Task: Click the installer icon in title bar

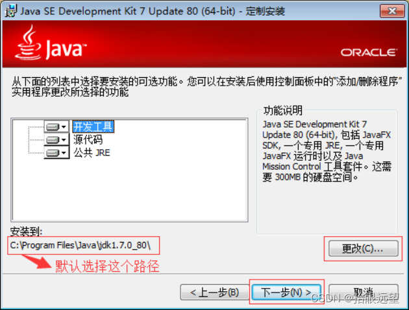Action: [x=11, y=11]
